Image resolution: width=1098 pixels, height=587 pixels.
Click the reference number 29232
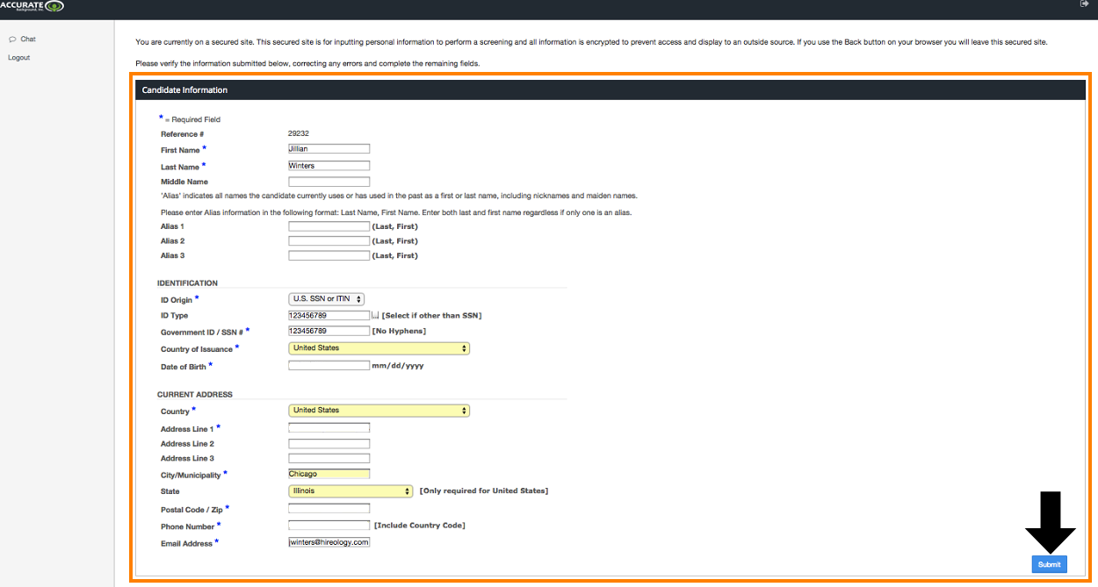click(x=299, y=133)
